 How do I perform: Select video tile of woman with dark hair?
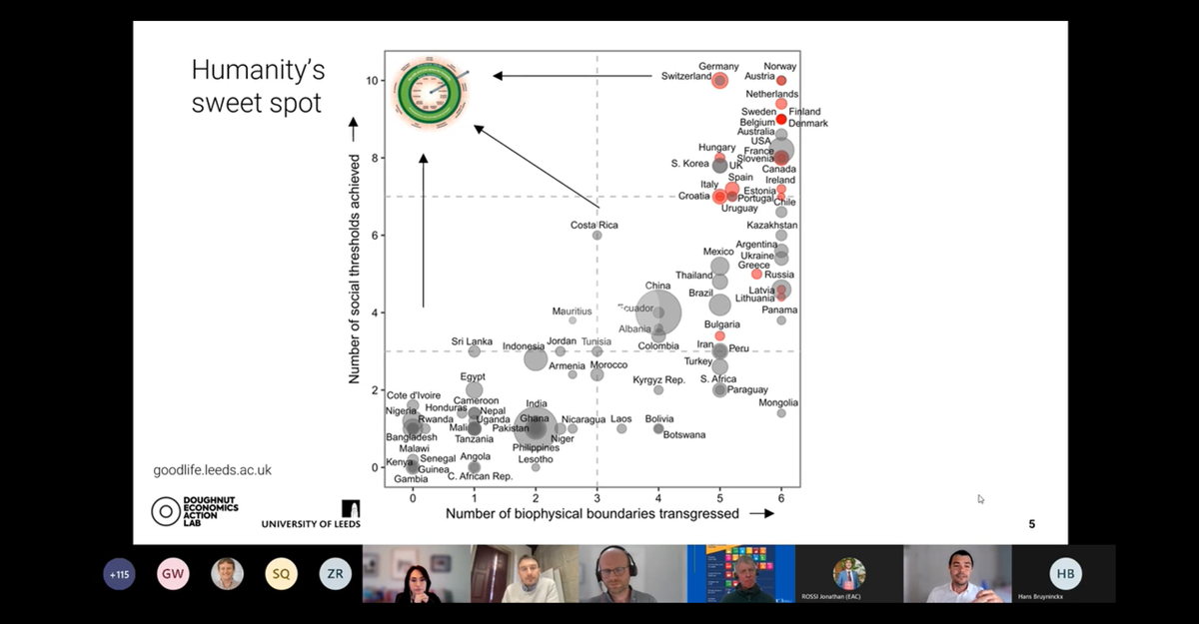click(x=417, y=574)
